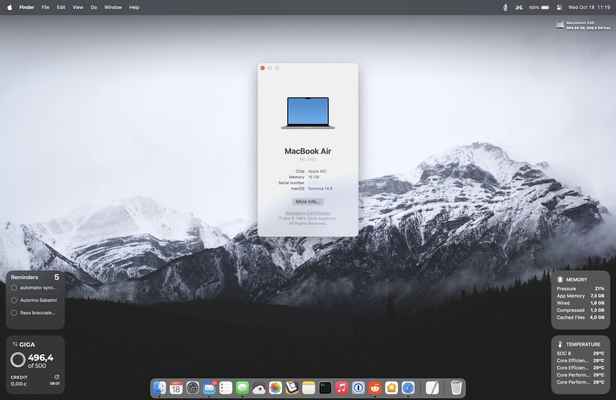Open the Window menu

tap(113, 7)
